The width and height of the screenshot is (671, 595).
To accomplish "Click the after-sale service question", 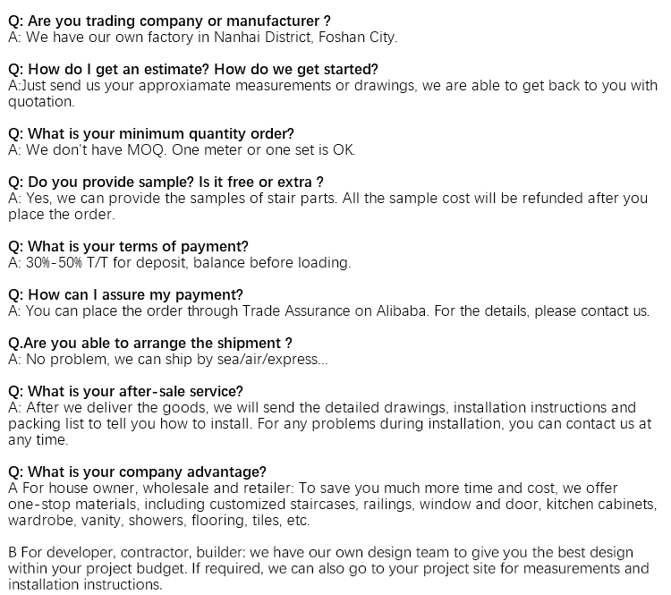I will click(125, 391).
